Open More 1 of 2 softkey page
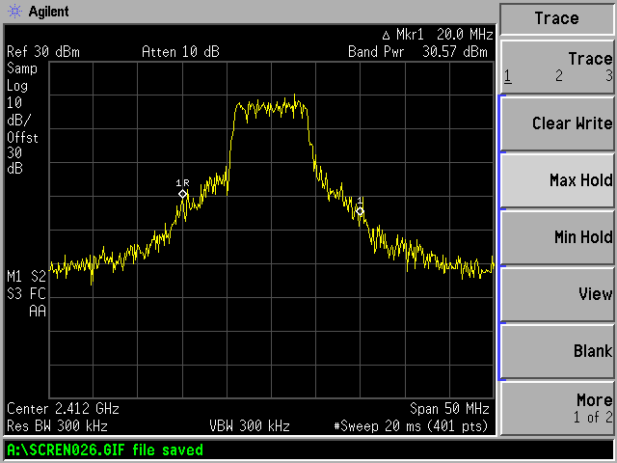Screen dimensions: 617x463 (x=556, y=407)
